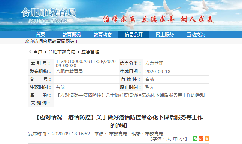Click the 应急管理 breadcrumb link

90,52
